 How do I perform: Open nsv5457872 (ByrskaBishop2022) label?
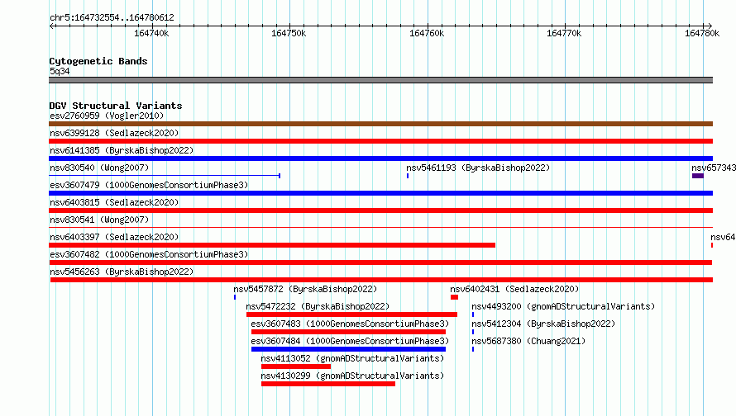[x=306, y=289]
